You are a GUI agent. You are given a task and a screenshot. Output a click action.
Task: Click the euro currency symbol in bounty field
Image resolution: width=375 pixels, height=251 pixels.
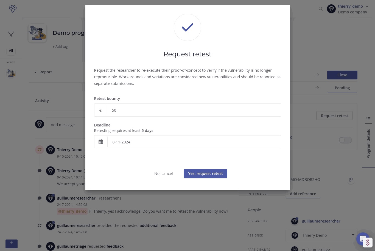pos(100,110)
